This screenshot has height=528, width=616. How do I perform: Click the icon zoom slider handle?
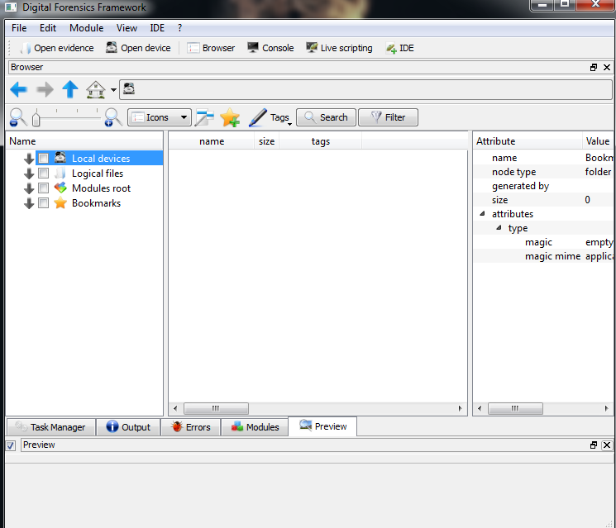[36, 118]
